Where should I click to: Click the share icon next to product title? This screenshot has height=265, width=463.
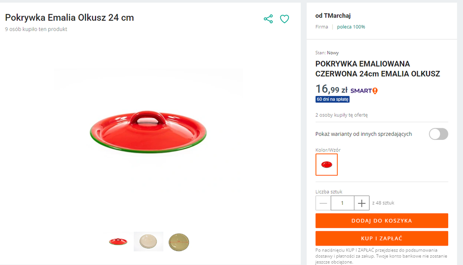pos(268,19)
